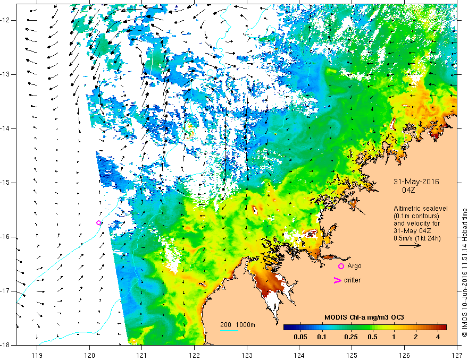Viewport: 468px width, 361px height.
Task: Click the latitude axis label -18
Action: tap(6, 345)
